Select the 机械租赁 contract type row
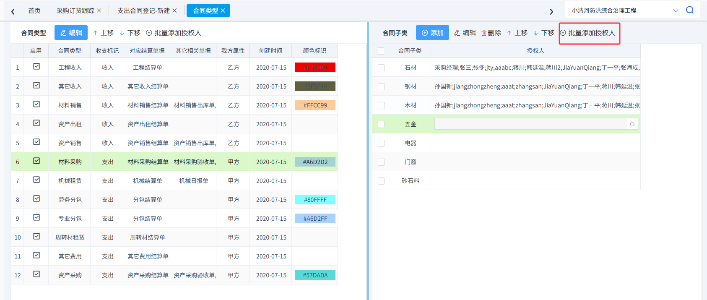The width and height of the screenshot is (707, 300). (174, 181)
